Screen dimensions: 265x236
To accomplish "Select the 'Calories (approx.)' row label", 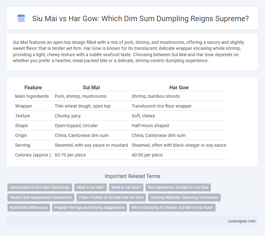I will (x=33, y=155).
